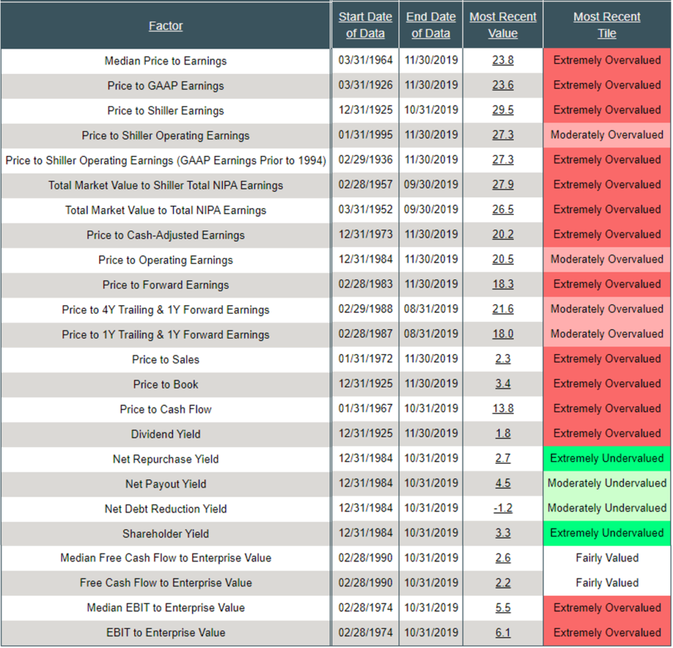673x648 pixels.
Task: Select the Price to GAAP Earnings factor
Action: click(166, 86)
